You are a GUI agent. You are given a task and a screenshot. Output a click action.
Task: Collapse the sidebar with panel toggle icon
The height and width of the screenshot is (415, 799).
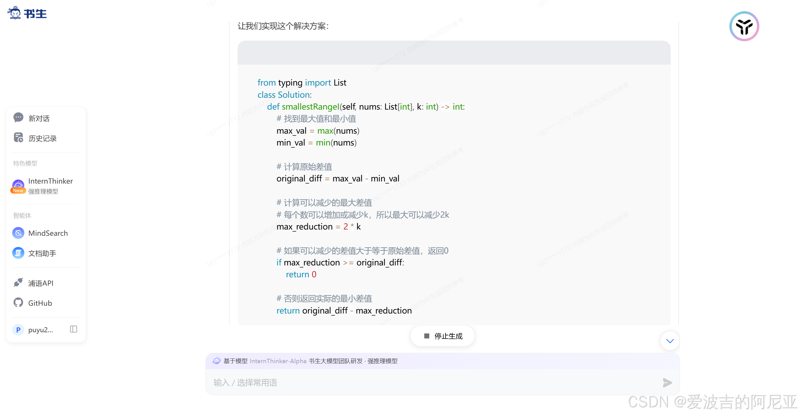coord(73,329)
